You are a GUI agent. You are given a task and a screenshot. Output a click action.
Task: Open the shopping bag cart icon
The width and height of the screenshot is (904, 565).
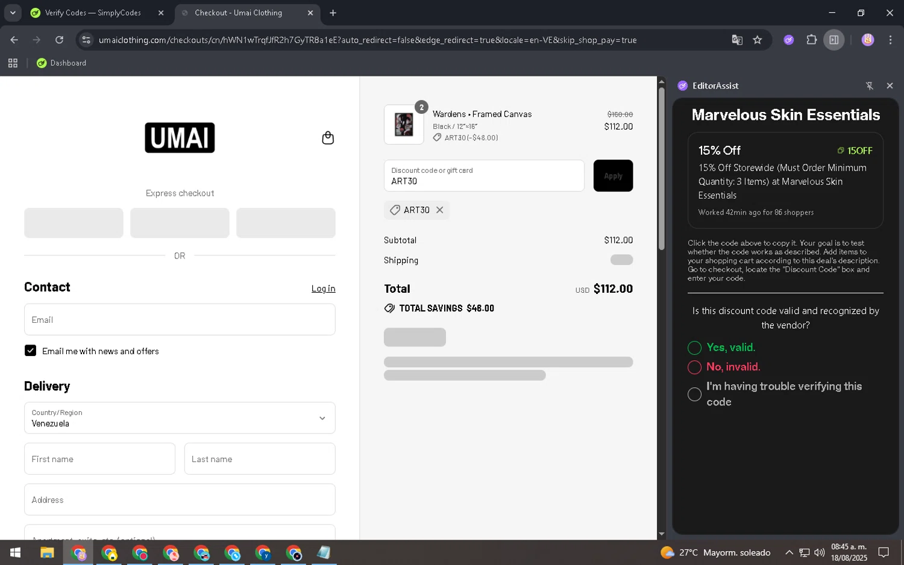click(x=328, y=138)
